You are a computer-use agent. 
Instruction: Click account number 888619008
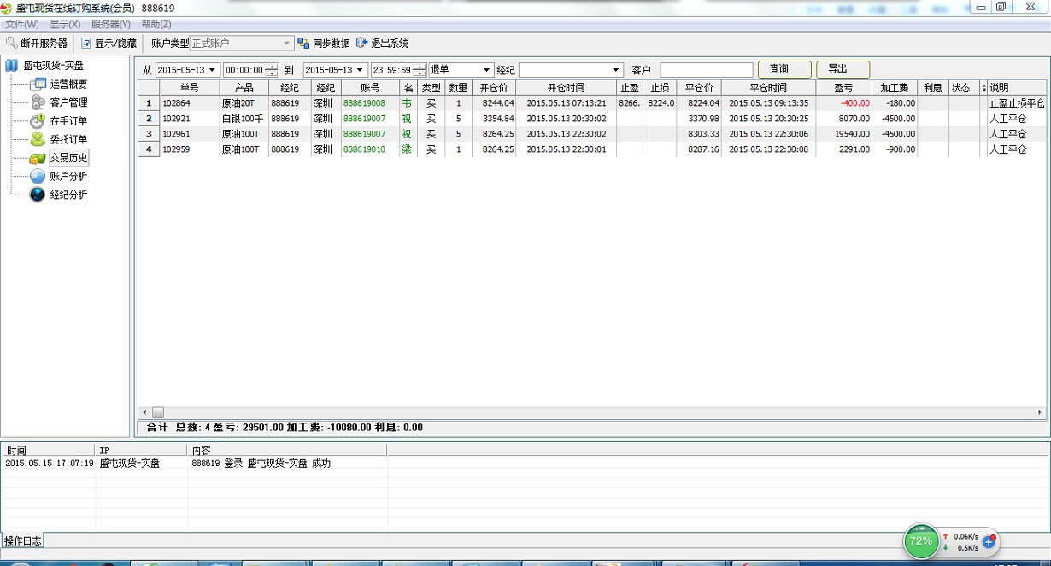[x=364, y=103]
